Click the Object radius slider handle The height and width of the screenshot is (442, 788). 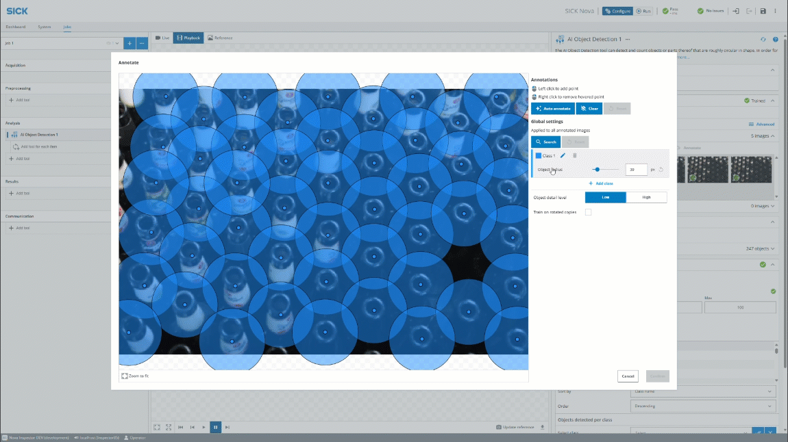597,169
